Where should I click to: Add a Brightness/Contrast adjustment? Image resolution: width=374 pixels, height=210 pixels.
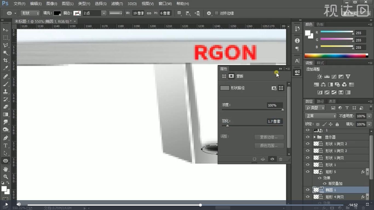coord(320,77)
